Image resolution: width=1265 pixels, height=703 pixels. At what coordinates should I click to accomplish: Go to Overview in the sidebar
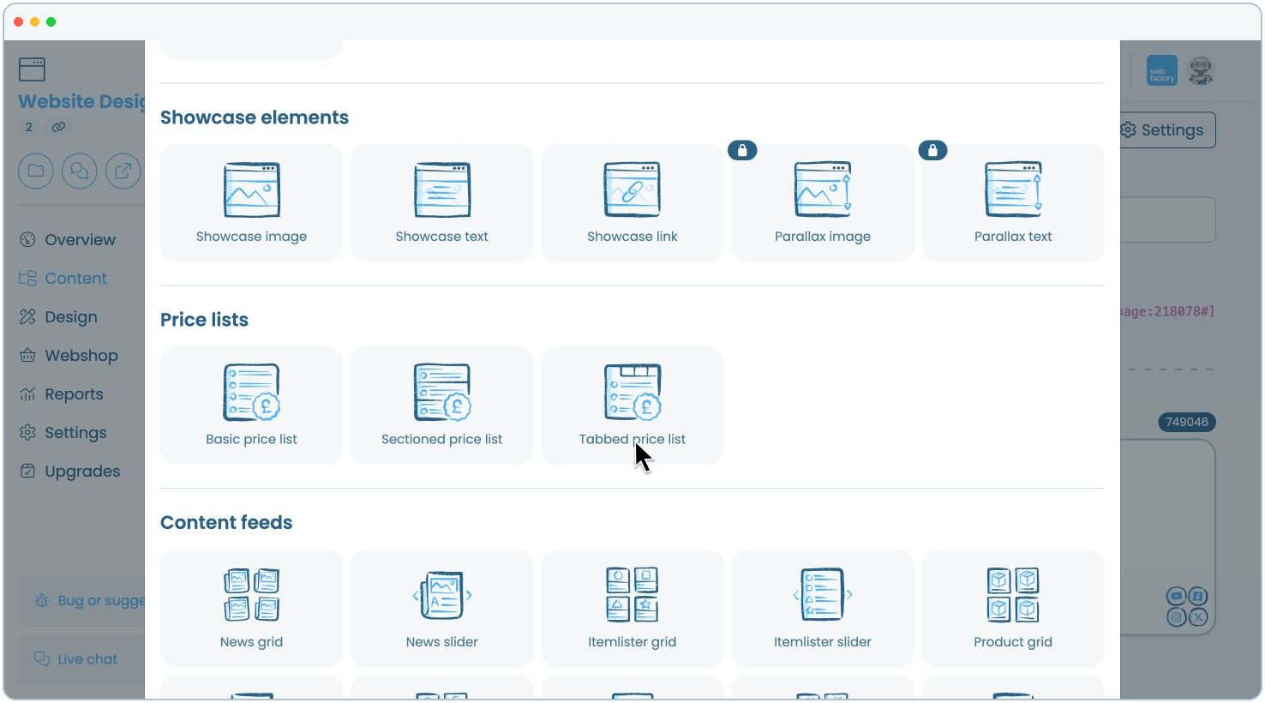pos(68,240)
